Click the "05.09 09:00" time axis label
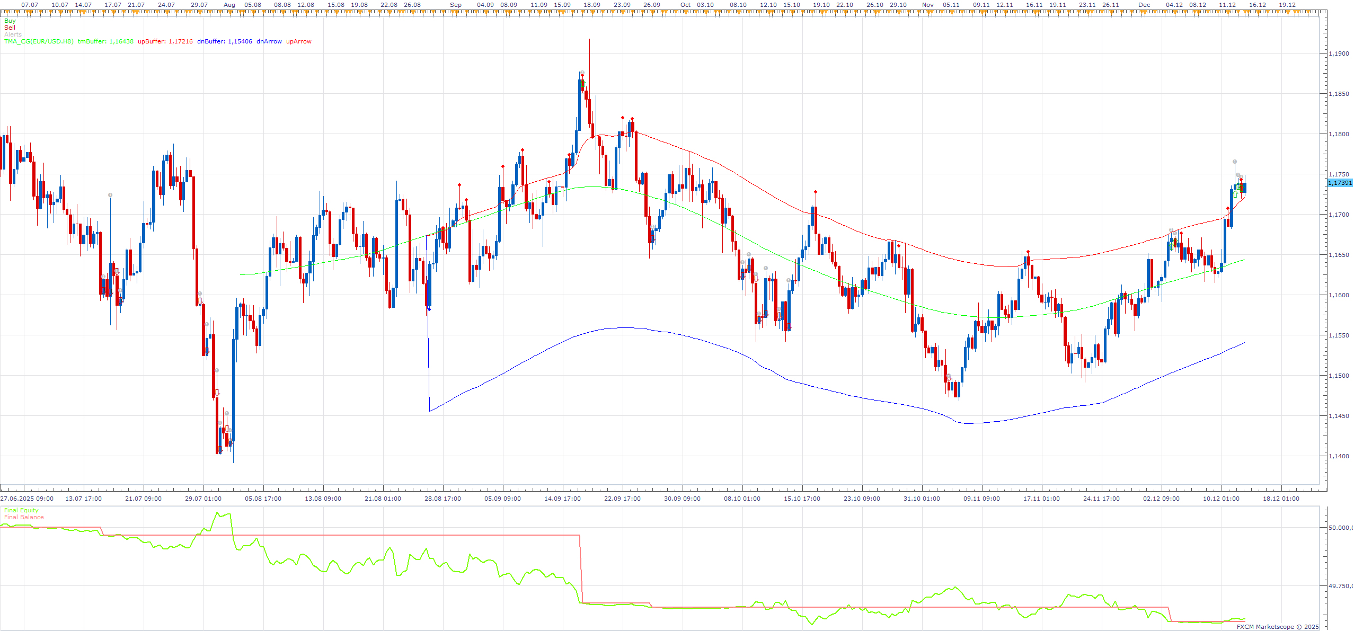Screen dimensions: 1354x631 coord(502,499)
